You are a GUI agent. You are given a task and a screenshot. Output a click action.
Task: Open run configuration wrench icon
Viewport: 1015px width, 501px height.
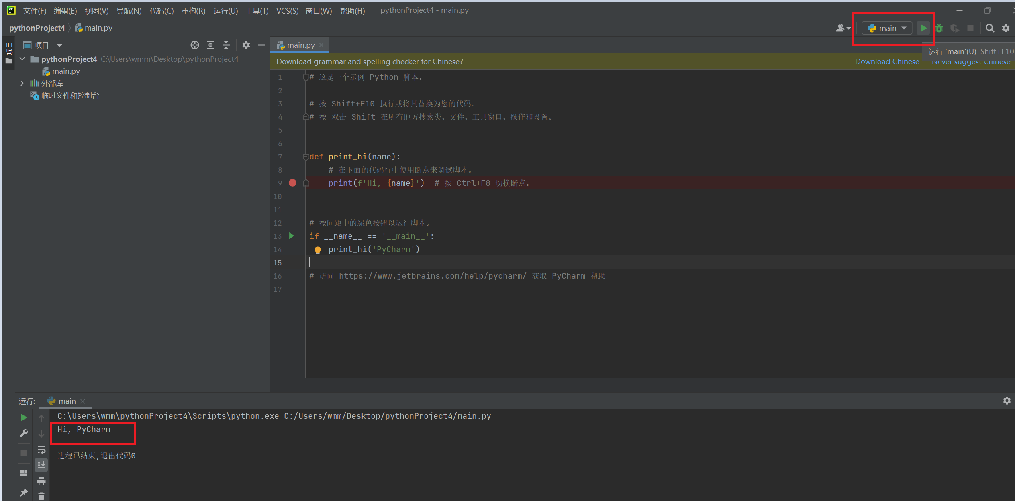click(x=24, y=434)
